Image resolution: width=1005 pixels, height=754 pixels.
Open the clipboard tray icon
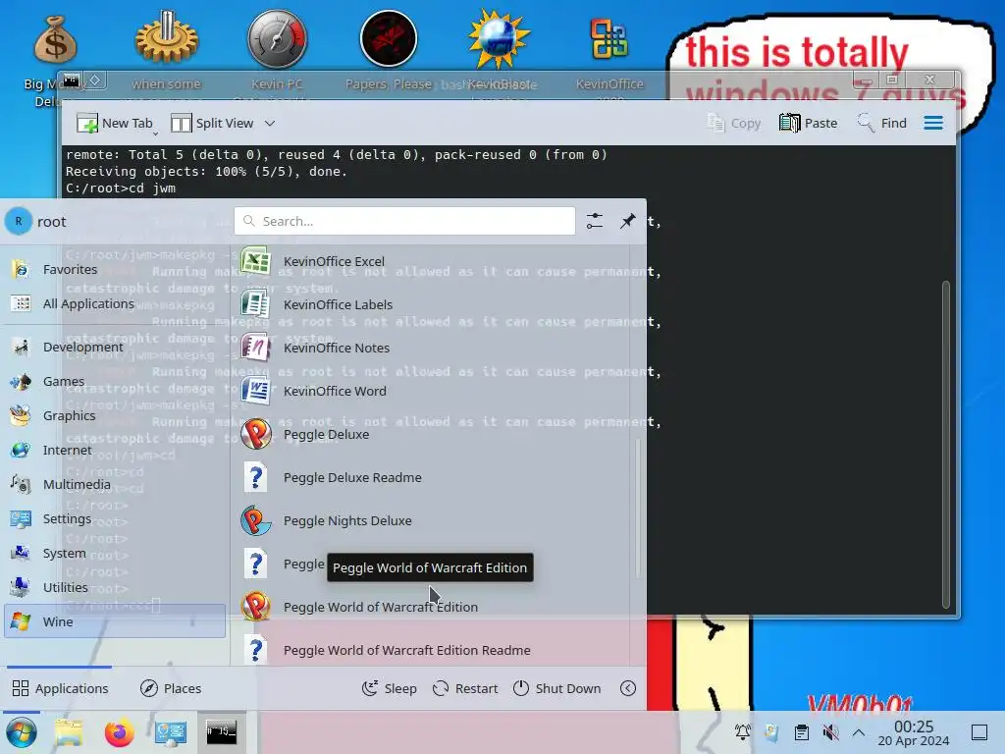point(801,732)
